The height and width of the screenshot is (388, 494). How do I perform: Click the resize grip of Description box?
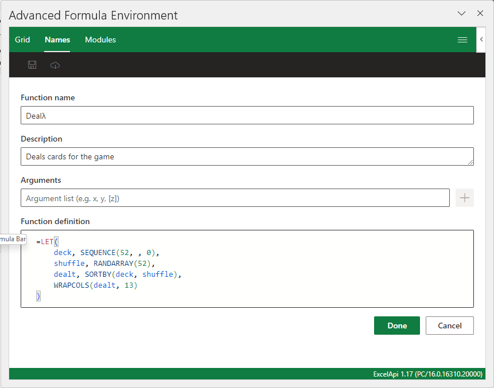tap(470, 162)
